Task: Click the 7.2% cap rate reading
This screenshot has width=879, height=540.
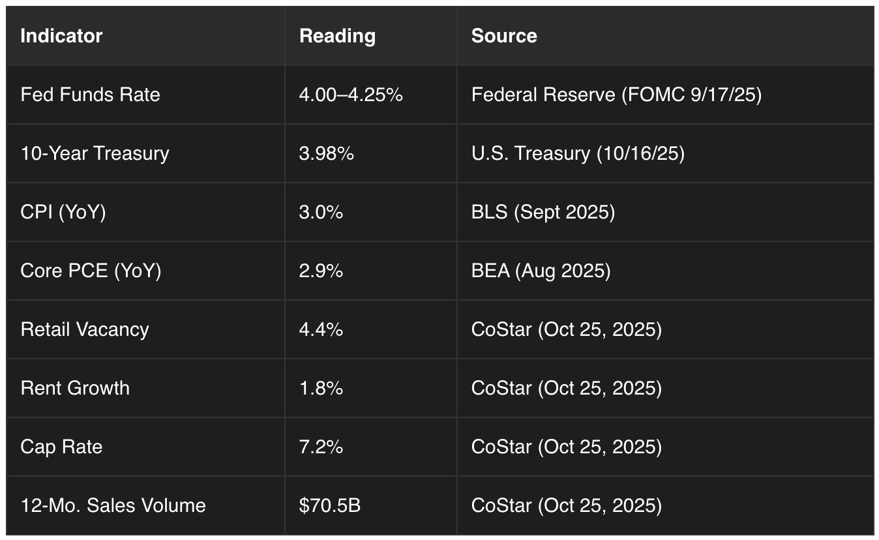Action: [x=321, y=447]
